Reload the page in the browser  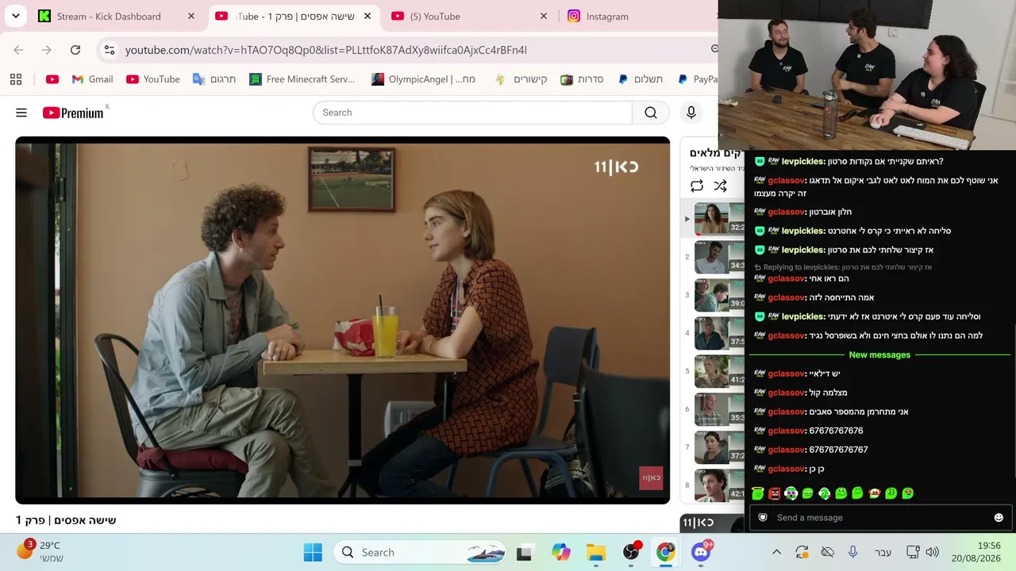pos(75,50)
